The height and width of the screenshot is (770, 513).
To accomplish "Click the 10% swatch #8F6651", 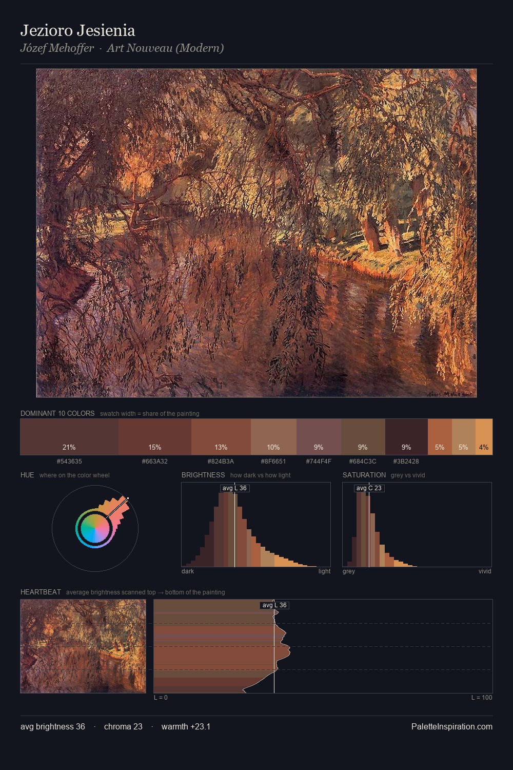I will 273,437.
